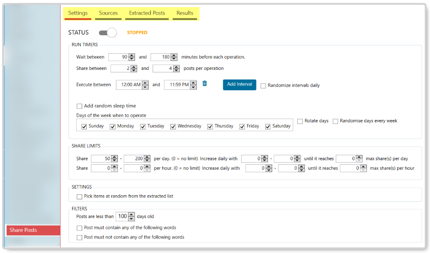Adjust the stepper on the 100 days old field

(131, 217)
